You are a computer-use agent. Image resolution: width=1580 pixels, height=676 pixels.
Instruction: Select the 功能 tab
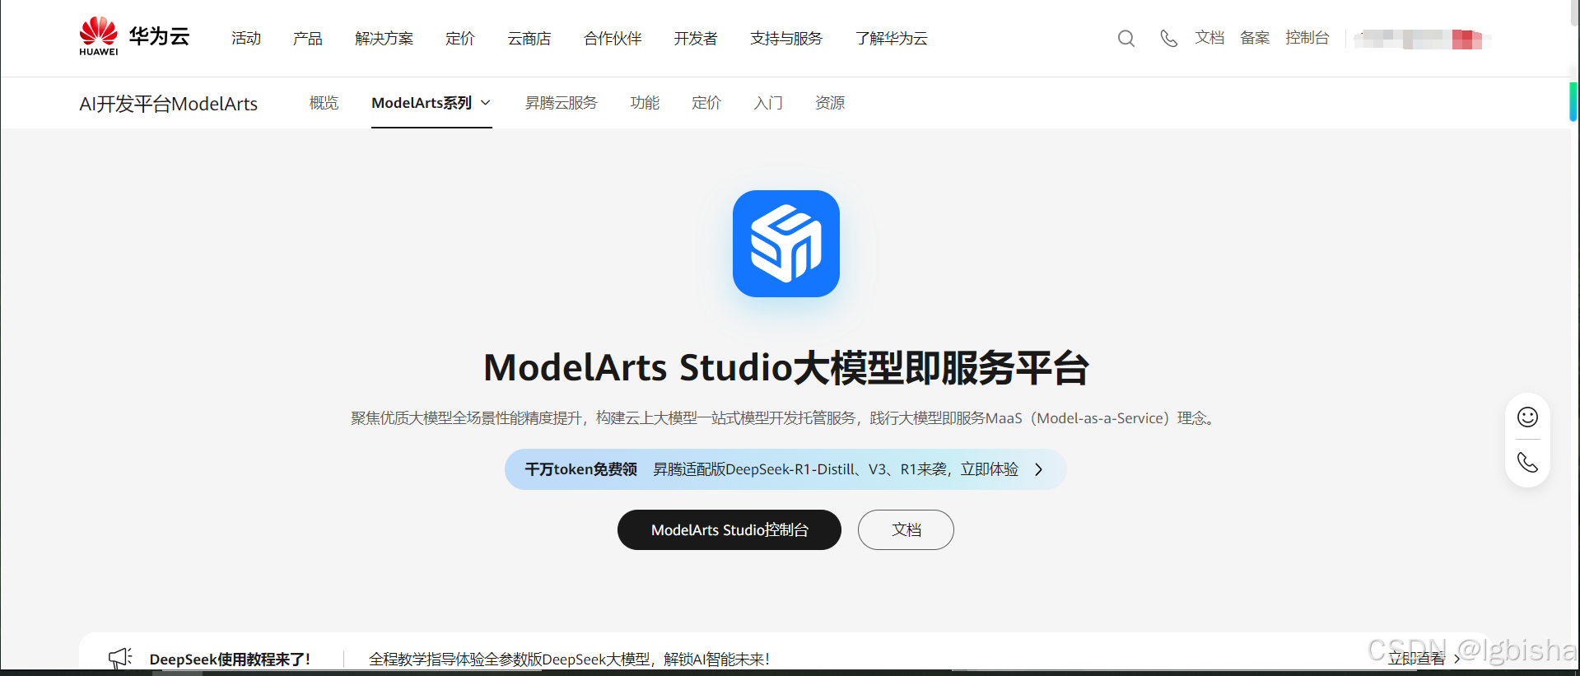point(645,103)
